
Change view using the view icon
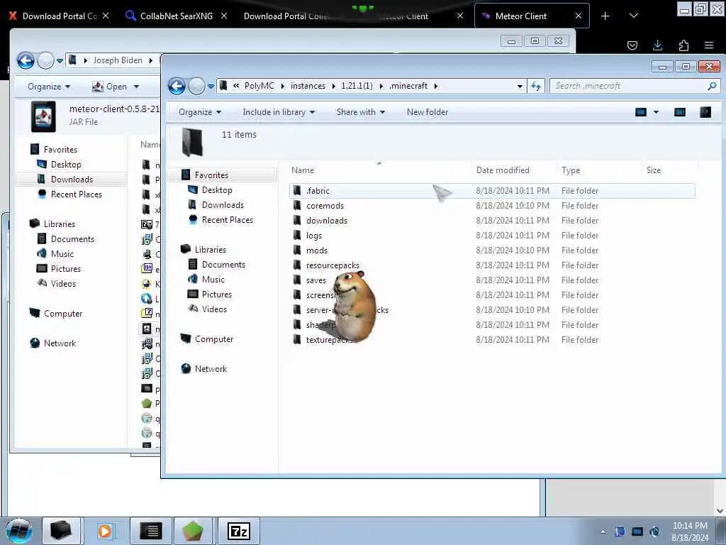click(641, 112)
